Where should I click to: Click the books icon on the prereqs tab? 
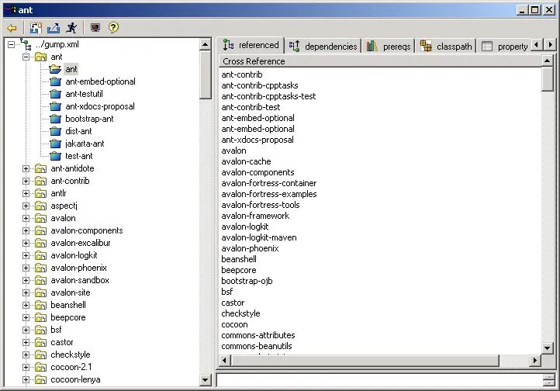[x=372, y=46]
